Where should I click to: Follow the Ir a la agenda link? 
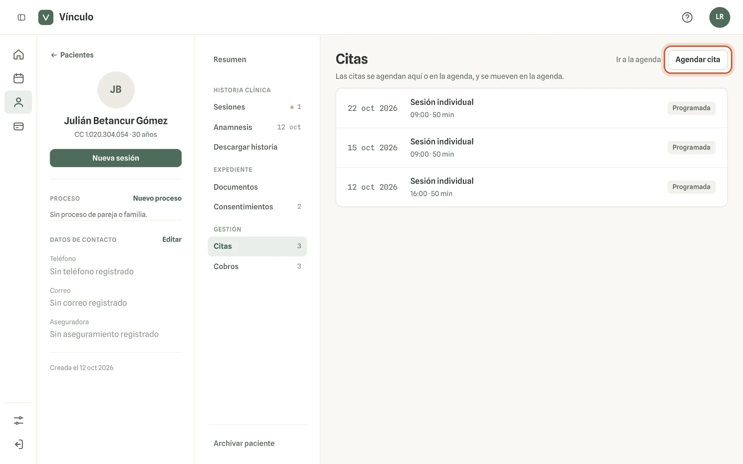[638, 59]
